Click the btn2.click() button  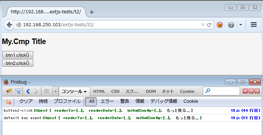click(18, 63)
